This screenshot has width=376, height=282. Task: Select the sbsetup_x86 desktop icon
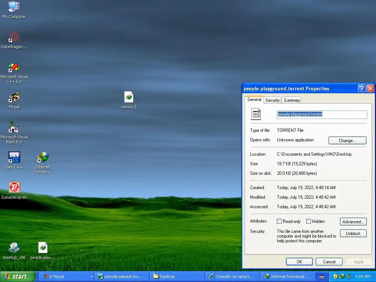click(x=14, y=250)
